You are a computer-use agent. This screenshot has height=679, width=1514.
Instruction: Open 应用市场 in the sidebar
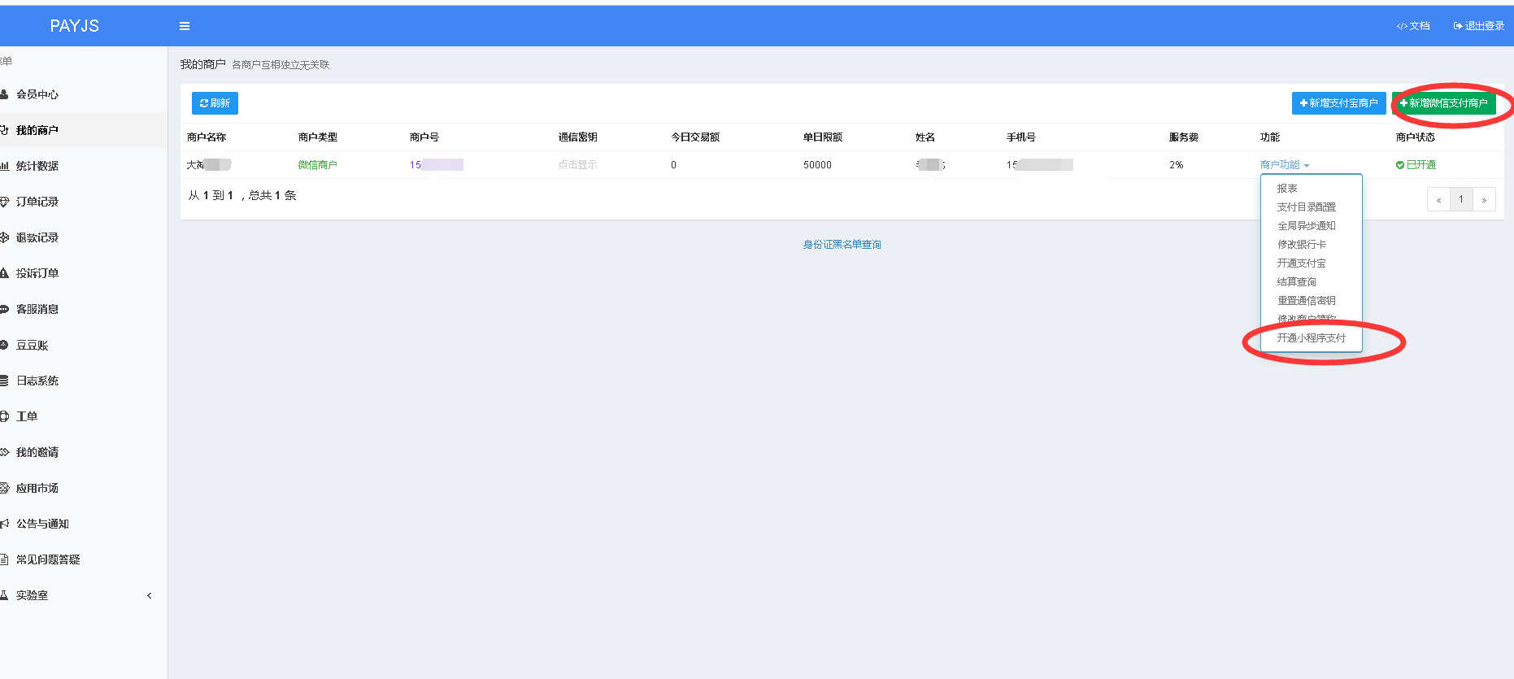[84, 488]
